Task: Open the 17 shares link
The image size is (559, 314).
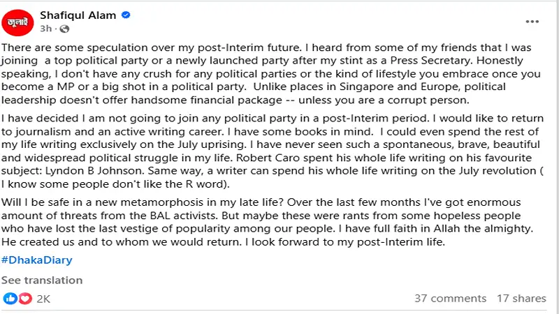Action: pyautogui.click(x=521, y=299)
